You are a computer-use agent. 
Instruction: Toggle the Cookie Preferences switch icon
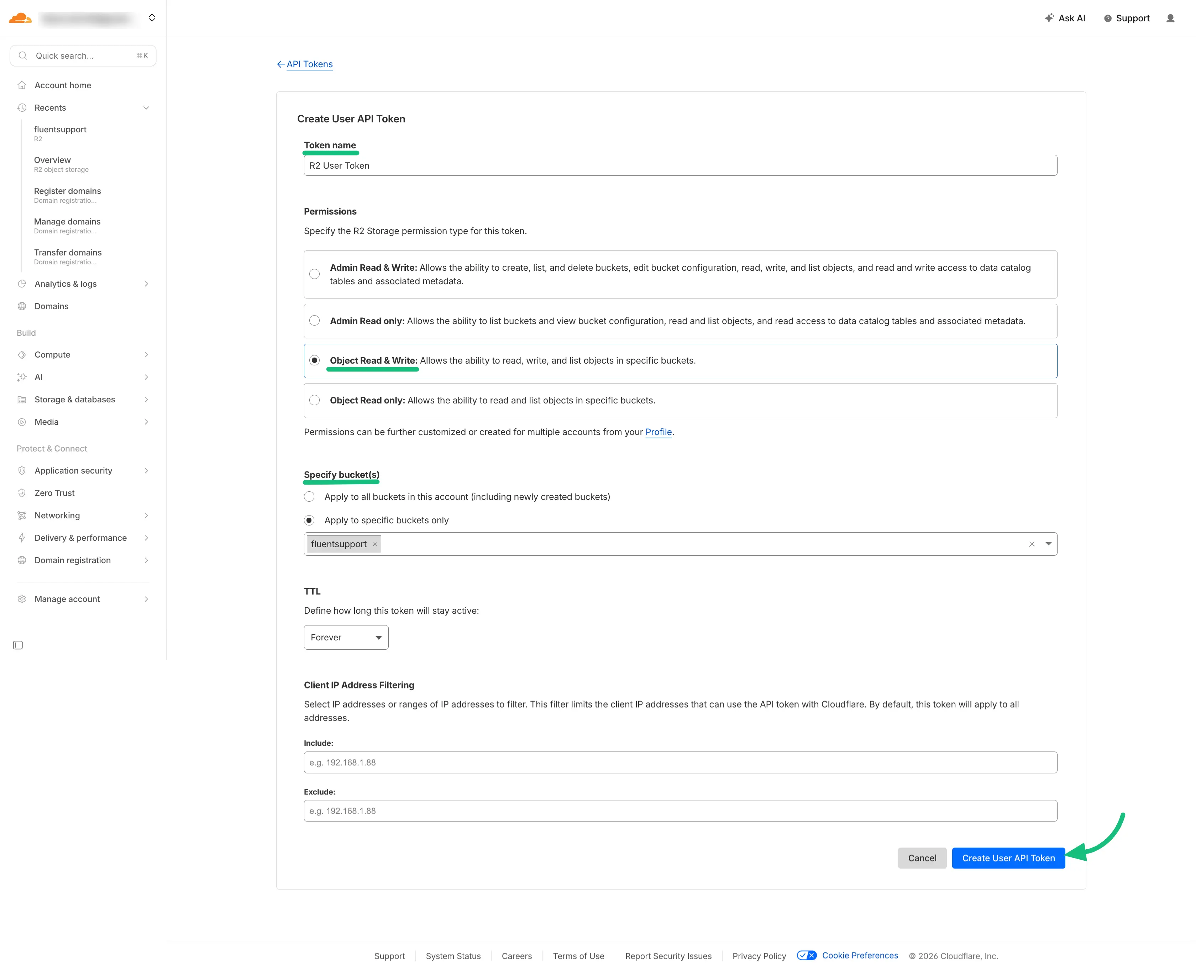click(x=807, y=955)
